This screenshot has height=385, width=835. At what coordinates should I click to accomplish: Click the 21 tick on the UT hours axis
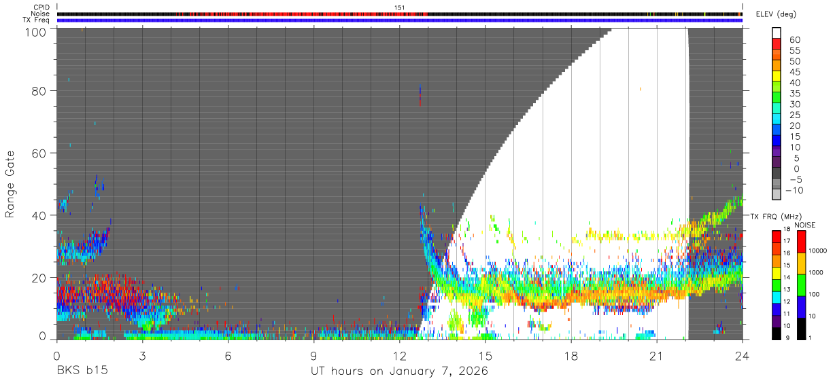(657, 356)
